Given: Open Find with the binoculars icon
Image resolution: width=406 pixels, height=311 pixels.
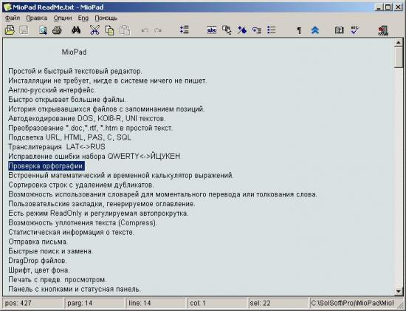Looking at the screenshot, I should (x=76, y=30).
